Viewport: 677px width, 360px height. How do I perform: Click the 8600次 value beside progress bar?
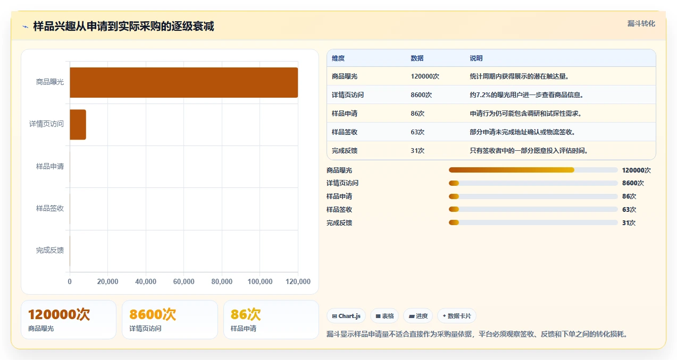point(633,183)
